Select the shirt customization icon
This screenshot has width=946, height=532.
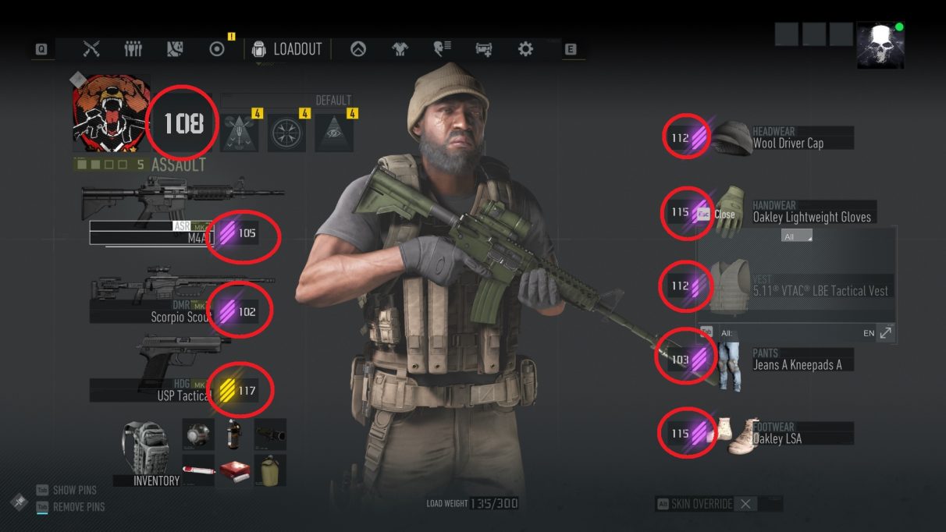(400, 49)
